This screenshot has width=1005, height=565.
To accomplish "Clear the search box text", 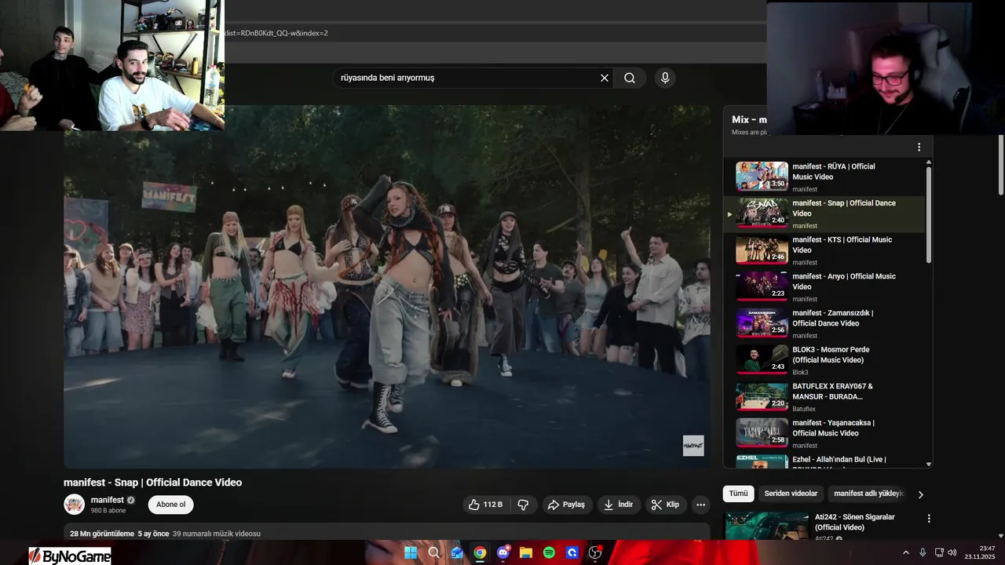I will 605,78.
